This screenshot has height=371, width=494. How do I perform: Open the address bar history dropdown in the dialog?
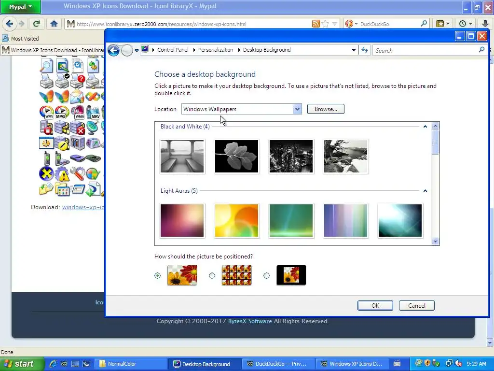click(x=354, y=50)
